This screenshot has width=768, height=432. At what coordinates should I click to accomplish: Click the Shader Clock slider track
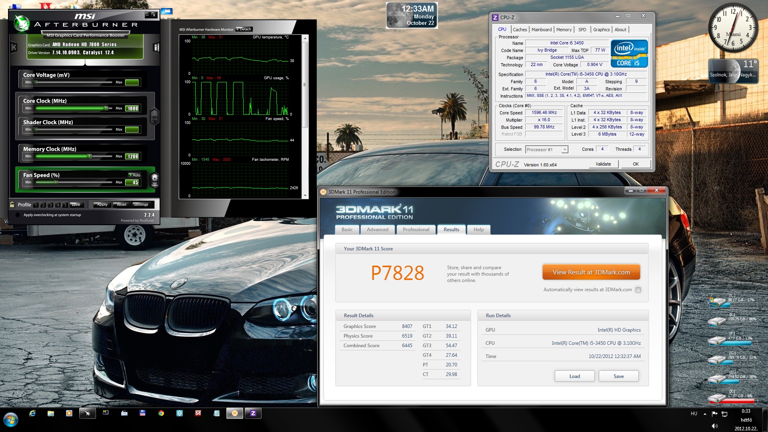point(74,129)
